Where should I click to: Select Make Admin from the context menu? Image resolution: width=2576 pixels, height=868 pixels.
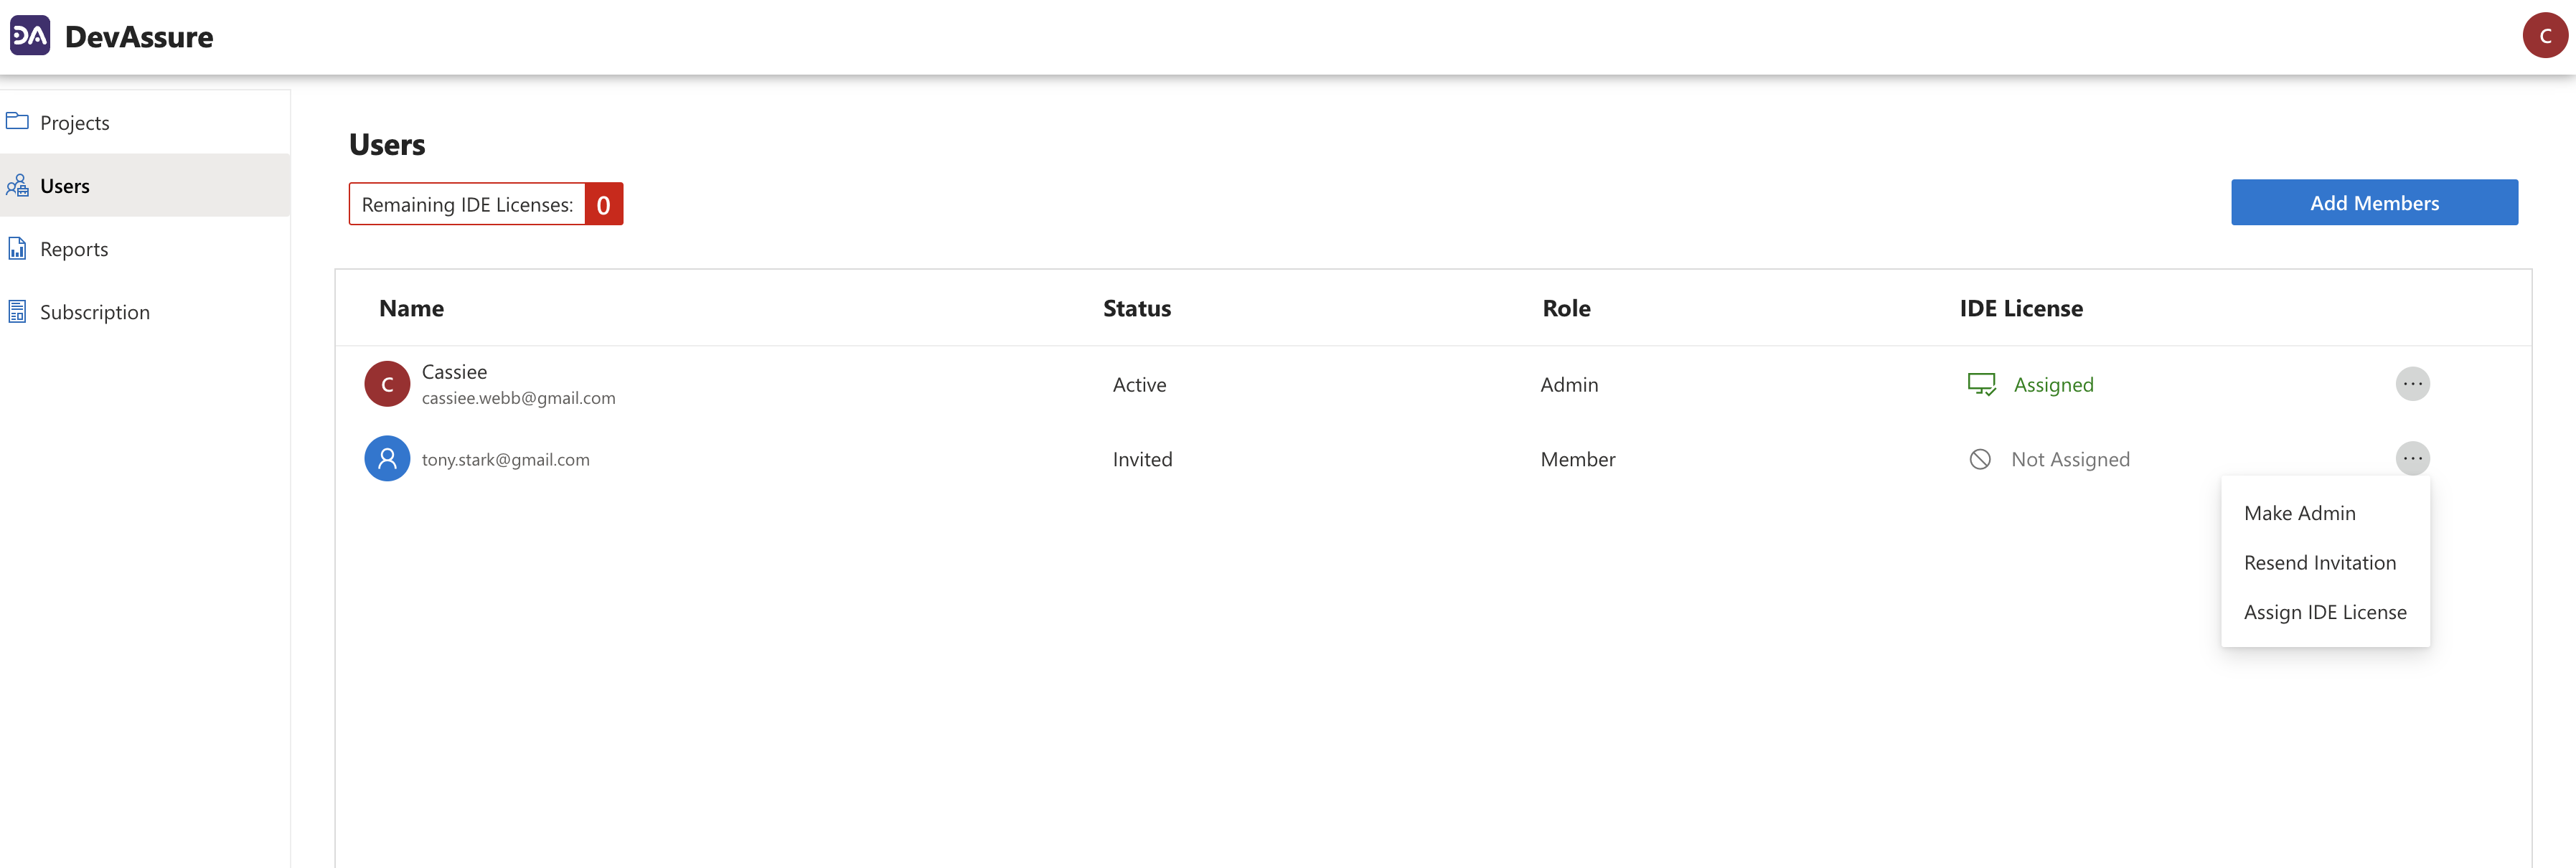coord(2299,513)
